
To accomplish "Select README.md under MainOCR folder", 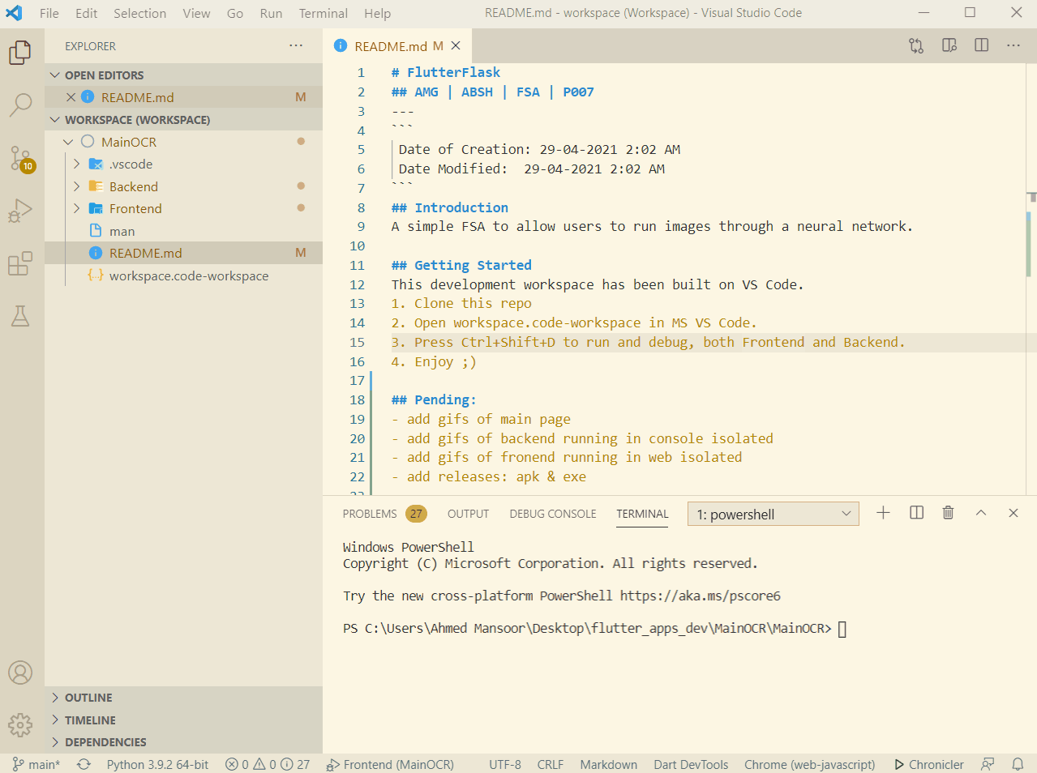I will [183, 253].
